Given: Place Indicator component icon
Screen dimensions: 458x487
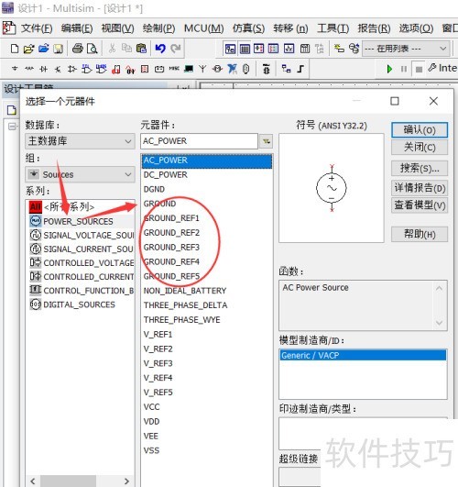Looking at the screenshot, I should (145, 69).
